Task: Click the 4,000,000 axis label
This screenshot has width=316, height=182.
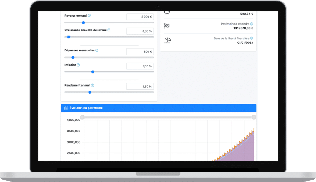Action: tap(73, 120)
